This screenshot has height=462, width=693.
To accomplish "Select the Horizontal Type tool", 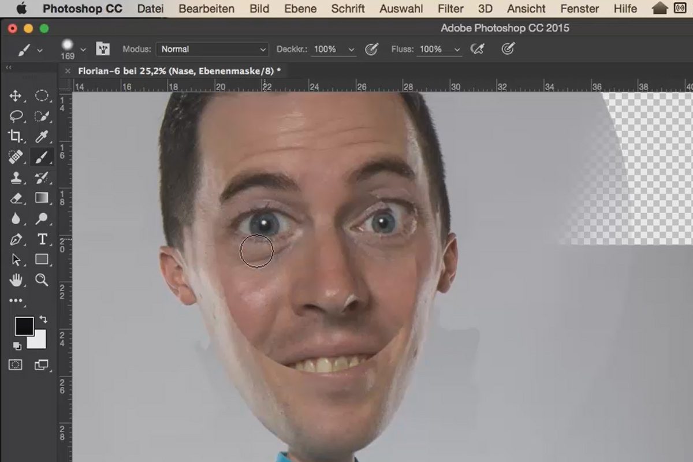I will (x=42, y=239).
